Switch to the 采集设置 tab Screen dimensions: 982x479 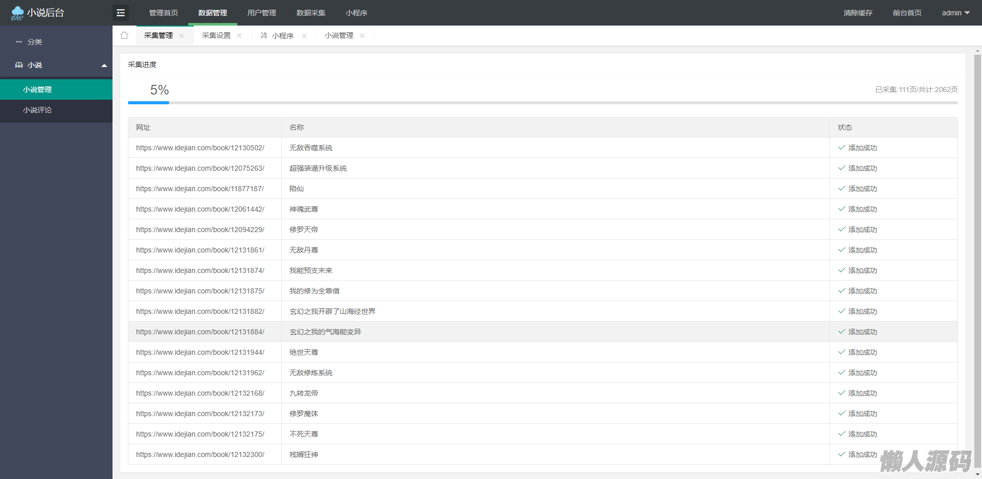coord(216,35)
